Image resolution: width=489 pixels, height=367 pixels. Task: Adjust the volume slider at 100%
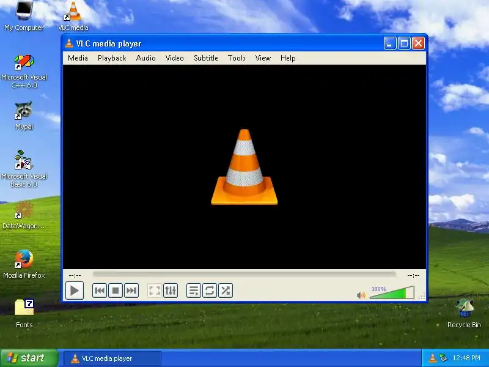click(392, 293)
